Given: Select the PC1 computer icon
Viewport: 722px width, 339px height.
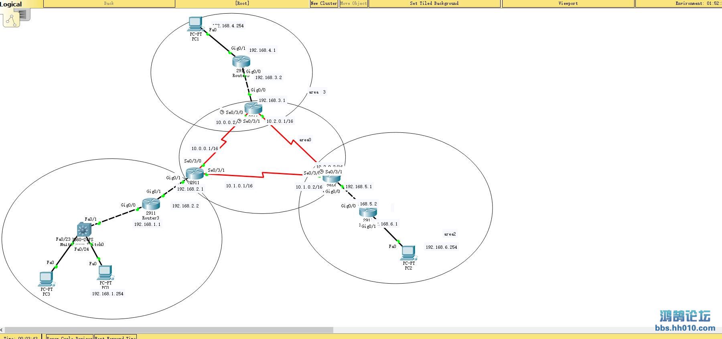Looking at the screenshot, I should (x=195, y=24).
